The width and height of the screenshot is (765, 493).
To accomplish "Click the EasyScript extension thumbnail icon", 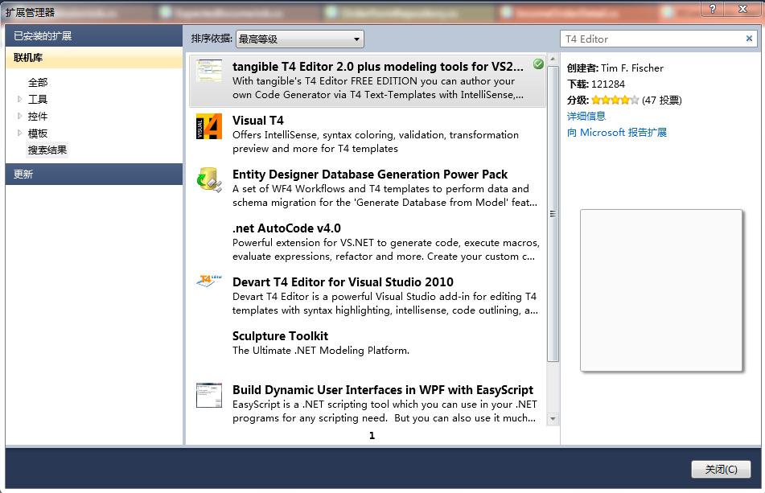I will click(x=209, y=395).
